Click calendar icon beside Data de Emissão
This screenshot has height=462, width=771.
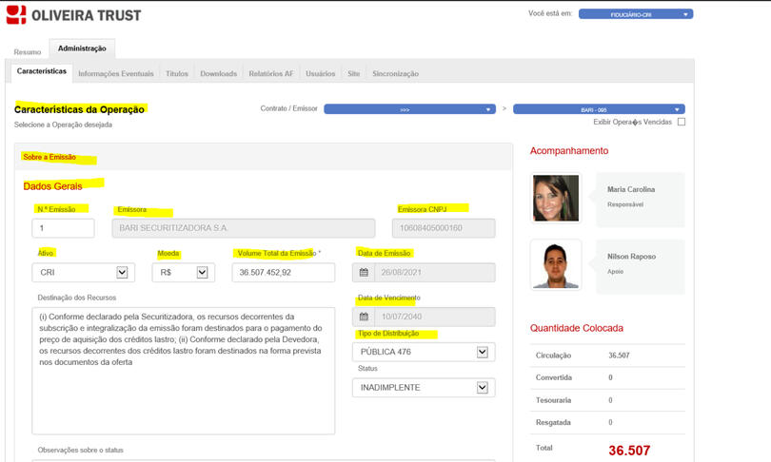364,273
